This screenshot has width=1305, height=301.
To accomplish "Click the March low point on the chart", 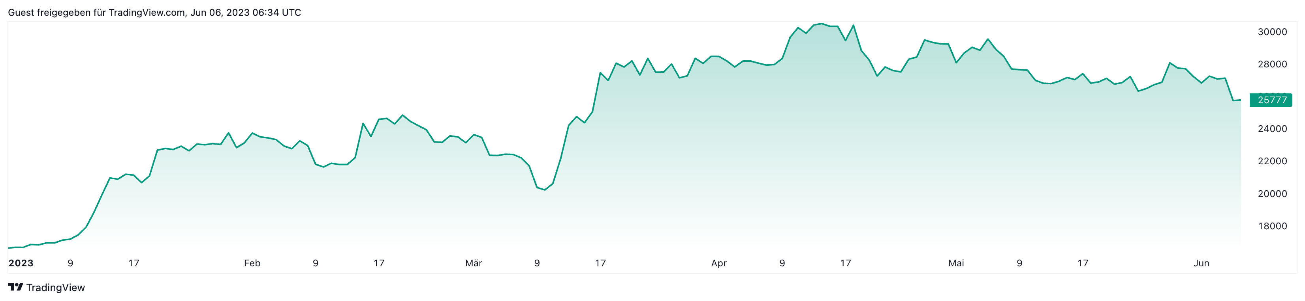I will tap(545, 190).
